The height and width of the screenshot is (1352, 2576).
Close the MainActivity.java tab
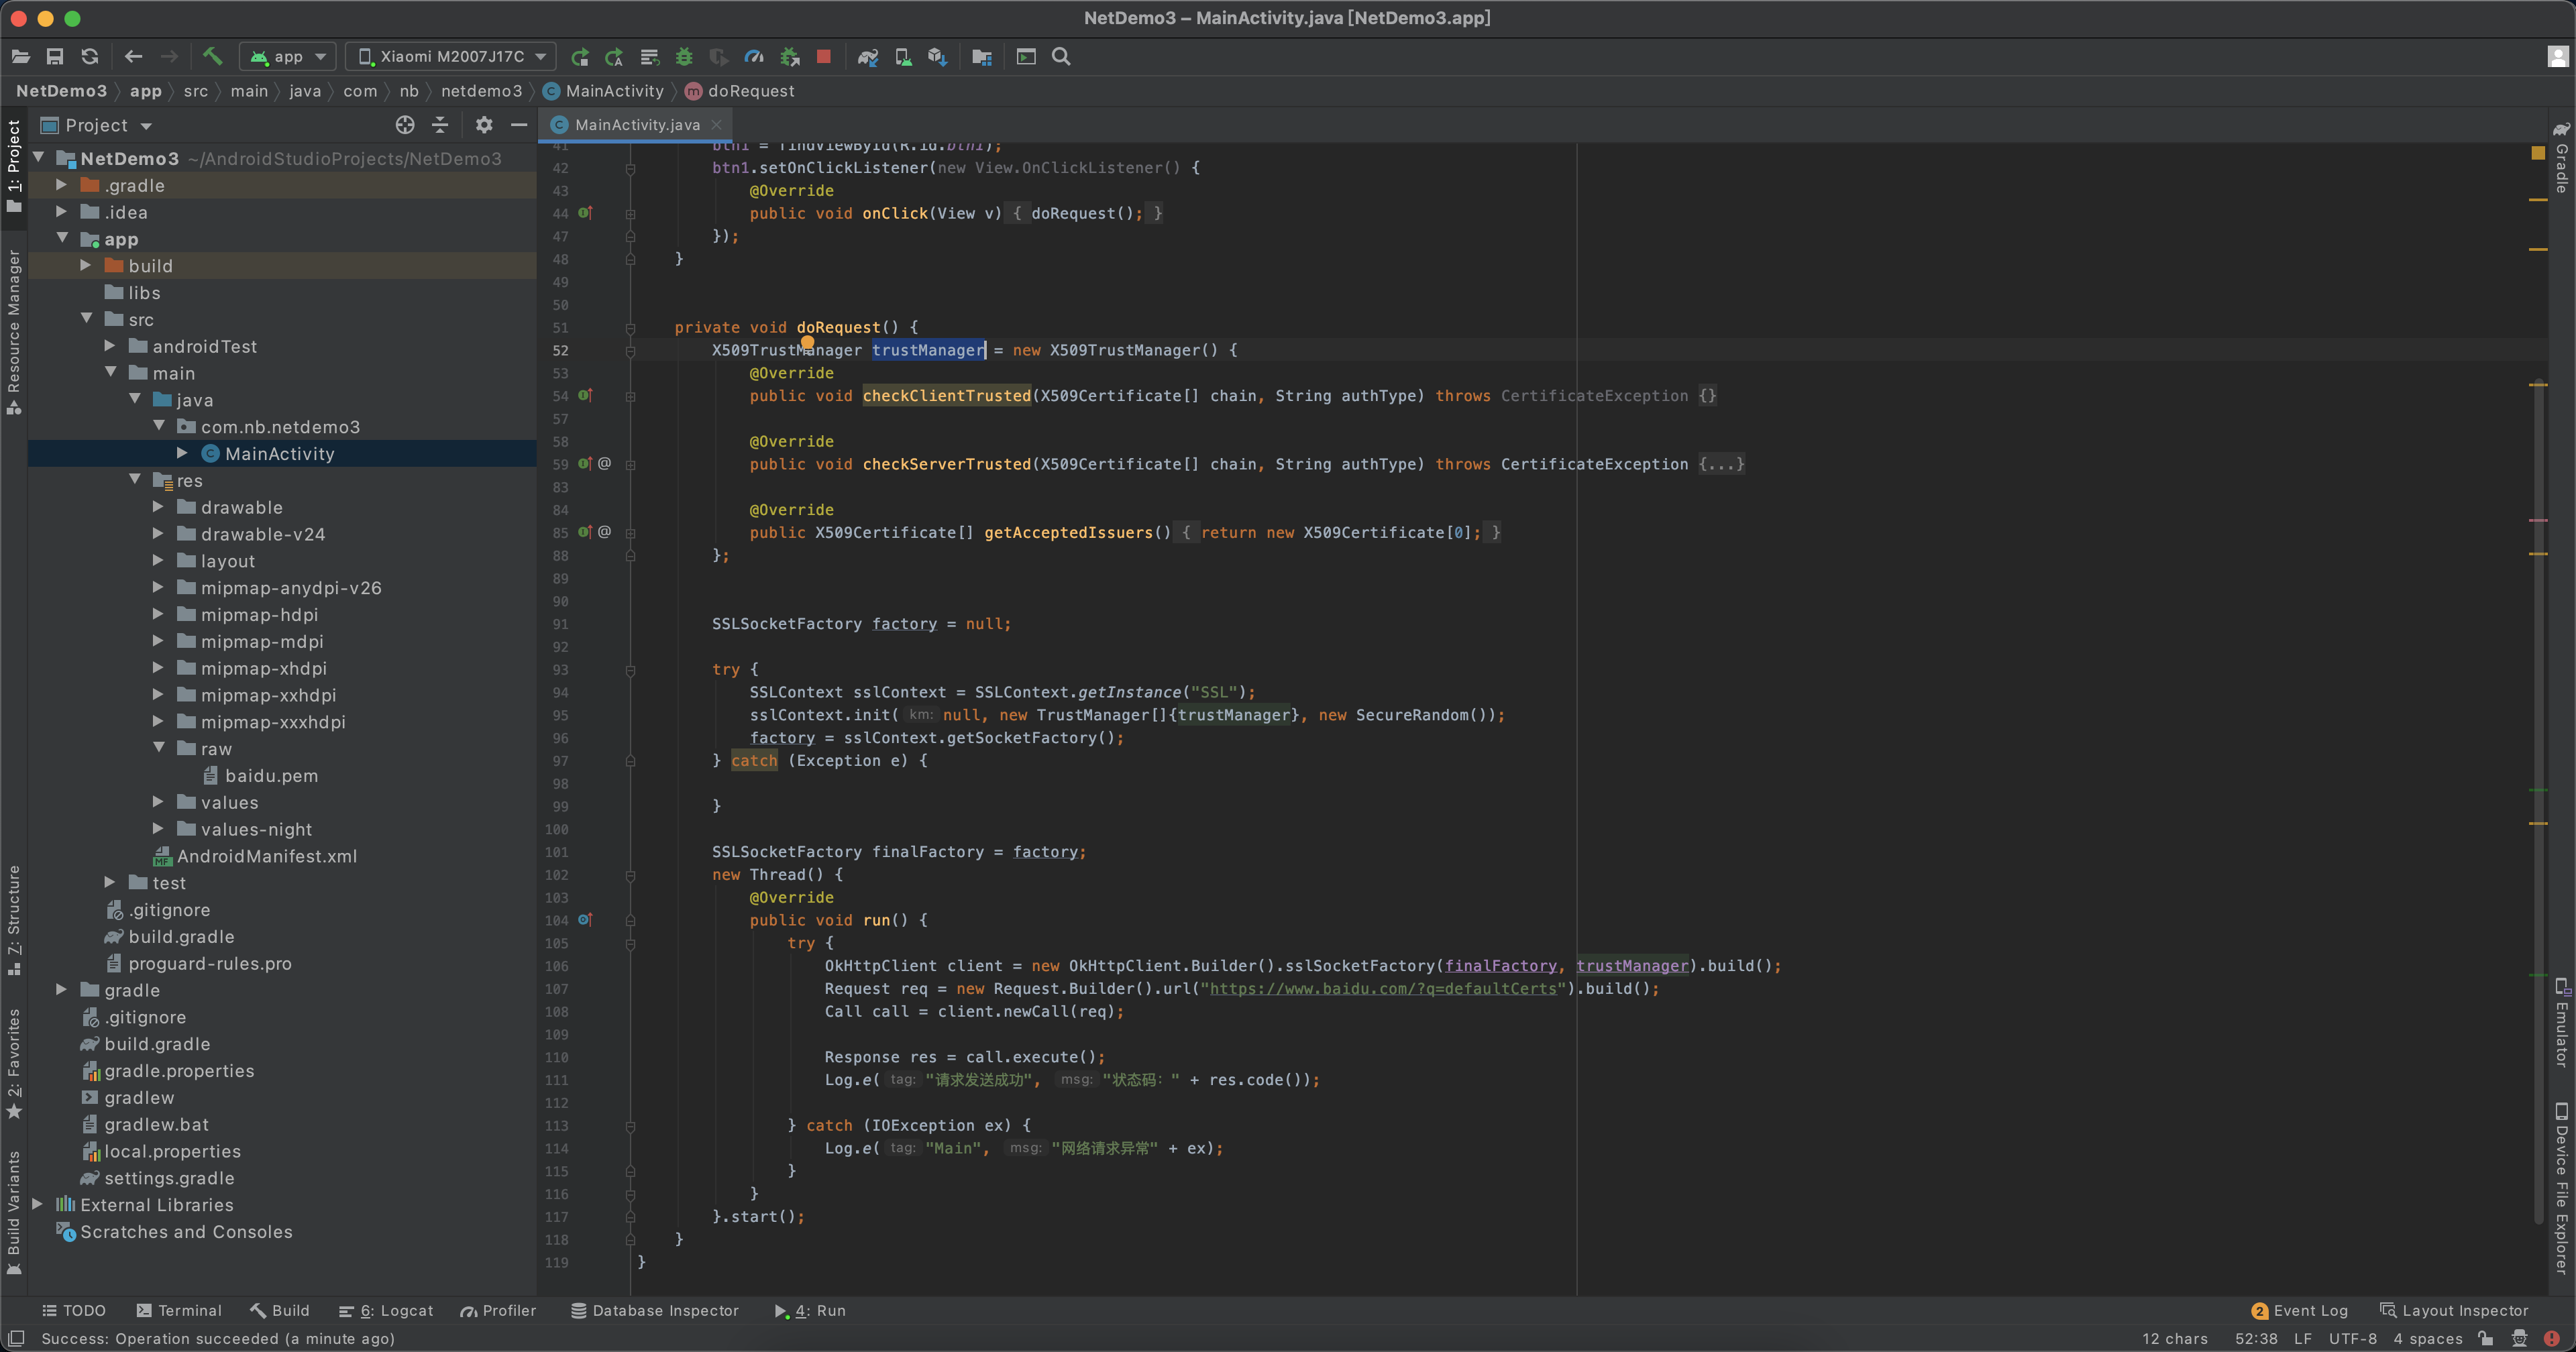click(716, 125)
